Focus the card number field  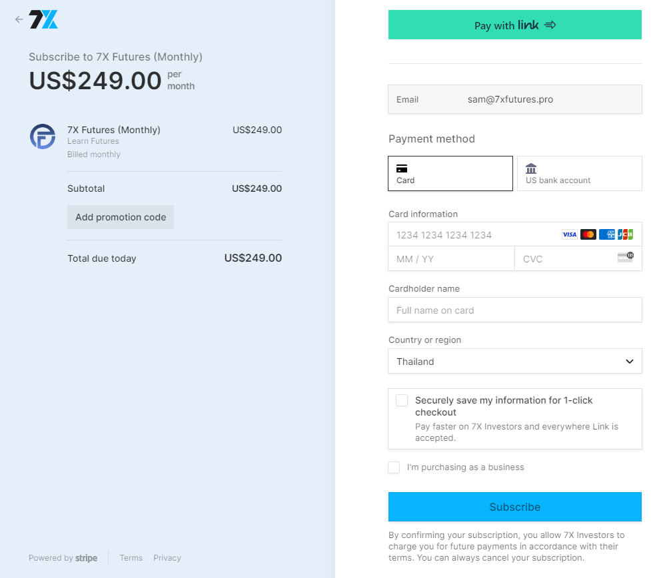point(473,235)
